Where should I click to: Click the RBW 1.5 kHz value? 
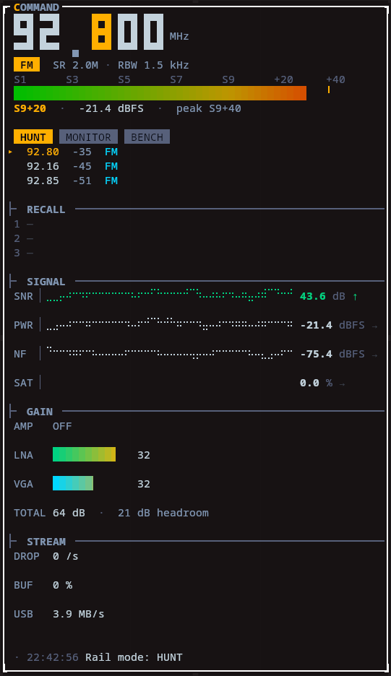click(x=154, y=65)
